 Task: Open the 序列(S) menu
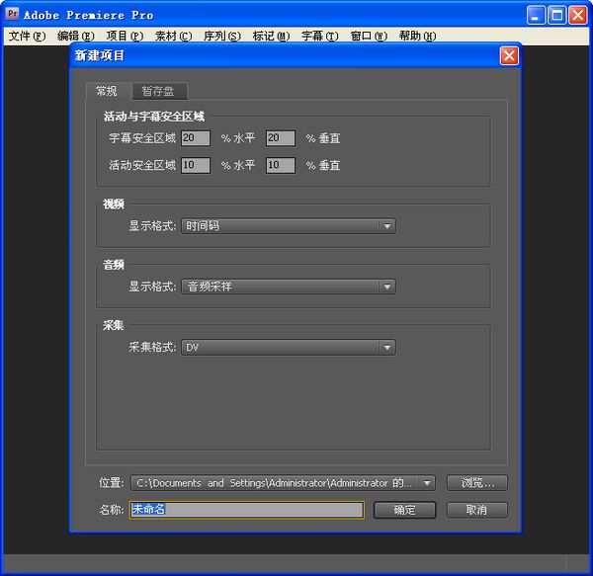222,37
